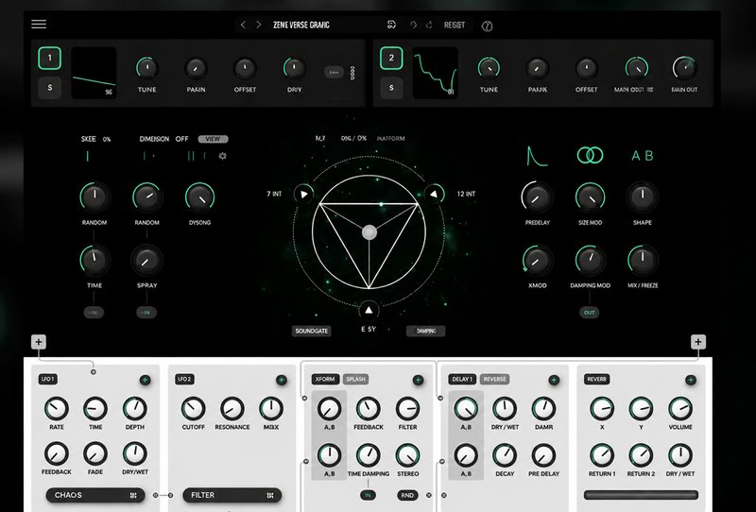Click the redo arrow icon

click(429, 25)
